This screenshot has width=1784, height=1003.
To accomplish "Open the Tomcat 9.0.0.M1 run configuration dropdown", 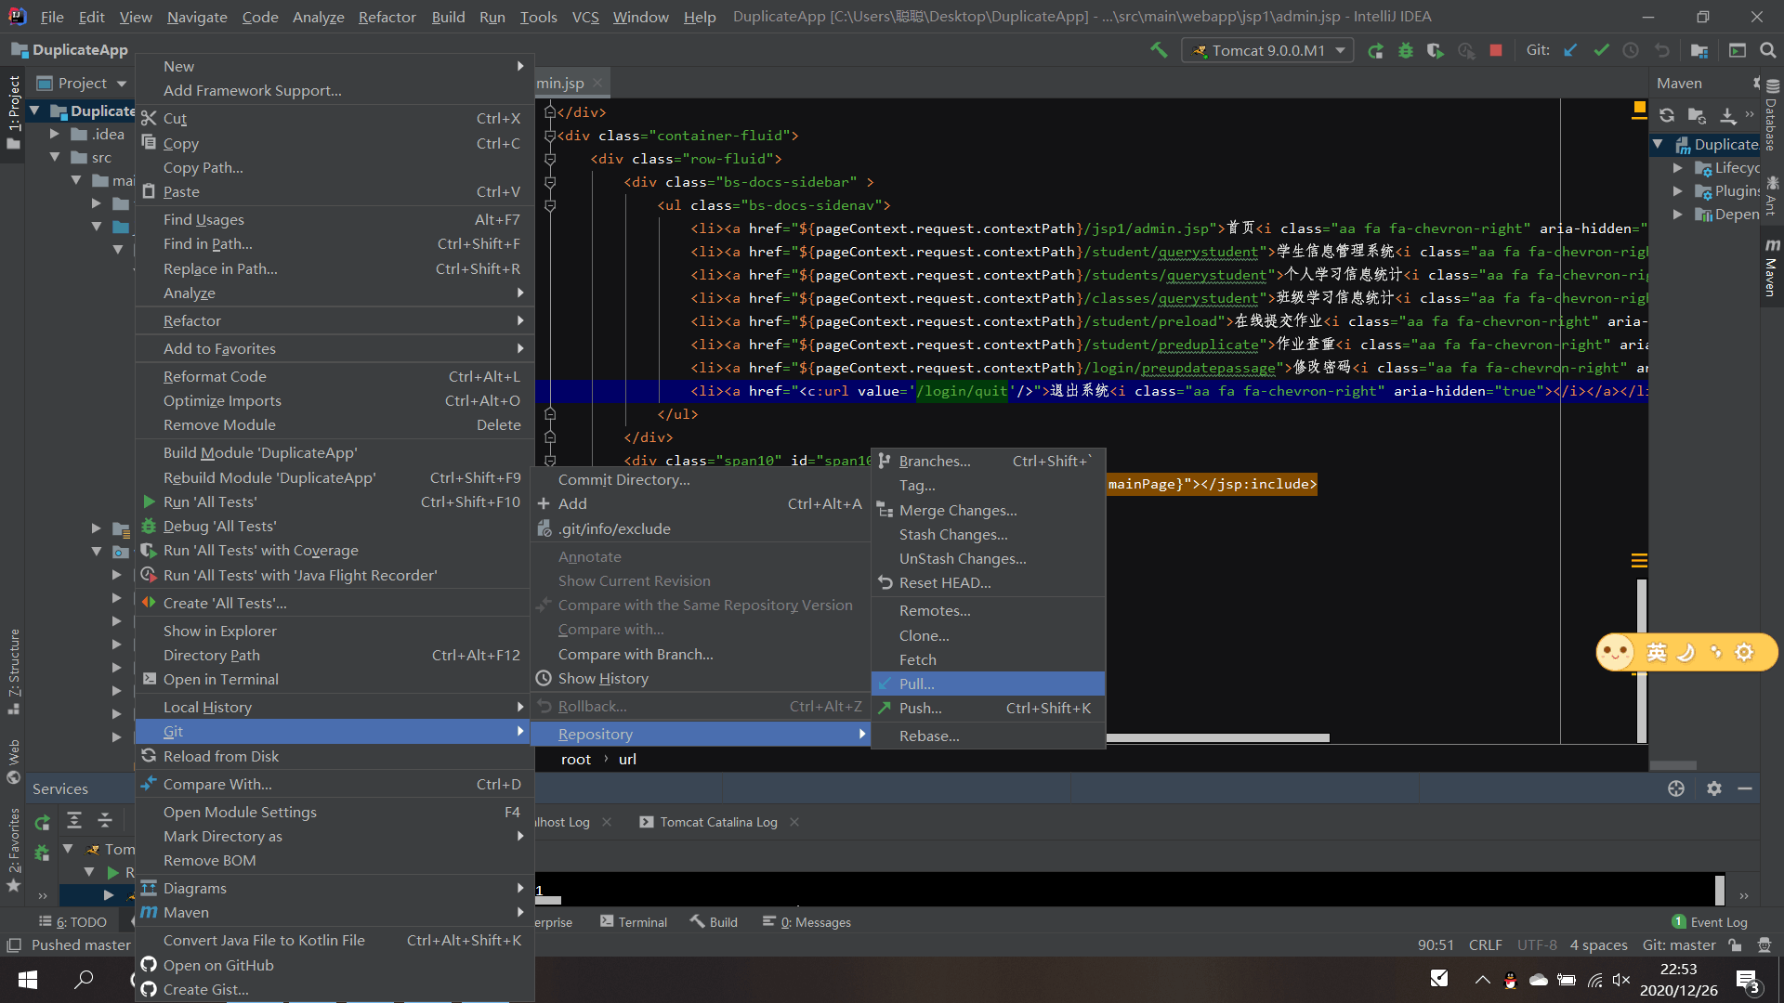I will (1267, 50).
